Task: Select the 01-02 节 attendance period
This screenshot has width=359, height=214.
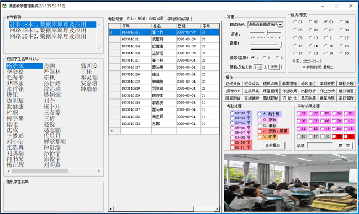Action: [232, 113]
